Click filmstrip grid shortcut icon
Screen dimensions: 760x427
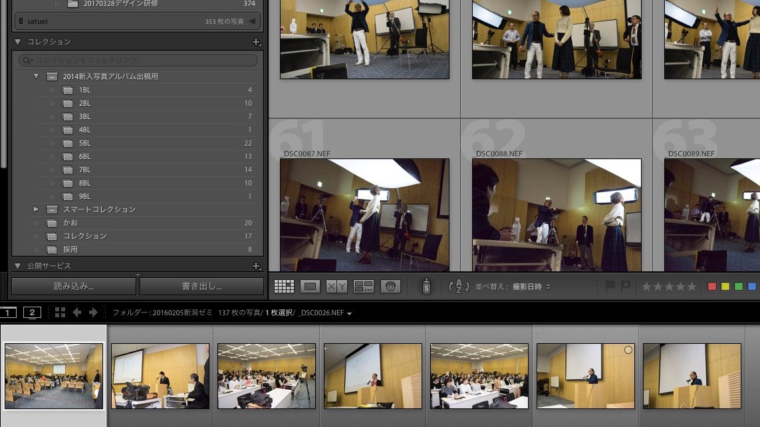pos(60,313)
